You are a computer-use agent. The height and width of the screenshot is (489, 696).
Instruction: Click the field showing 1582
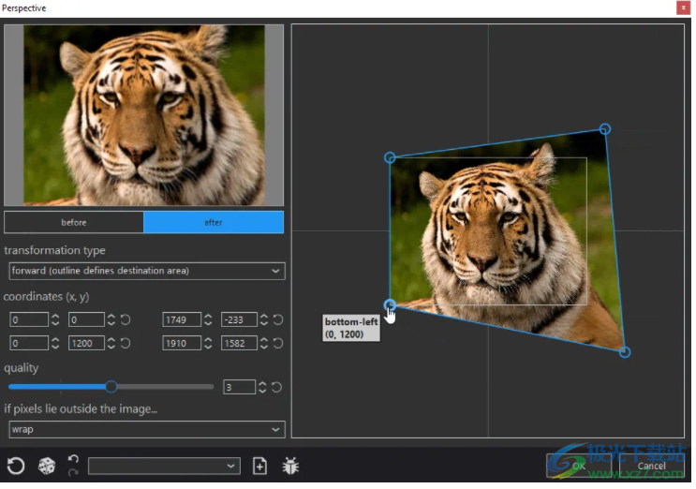tap(239, 343)
